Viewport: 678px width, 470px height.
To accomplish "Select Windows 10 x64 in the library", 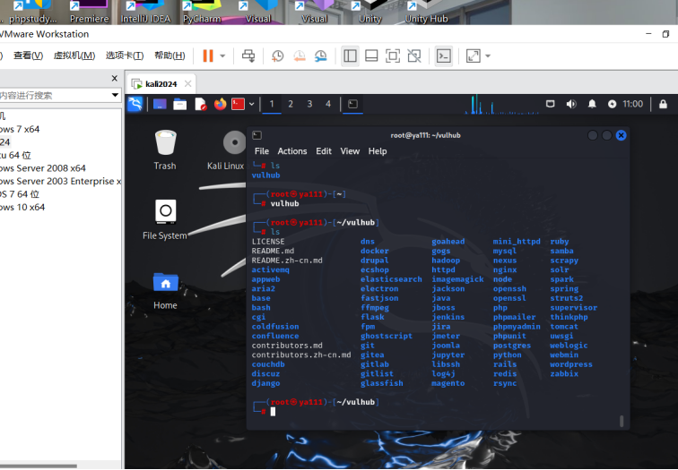I will (22, 207).
